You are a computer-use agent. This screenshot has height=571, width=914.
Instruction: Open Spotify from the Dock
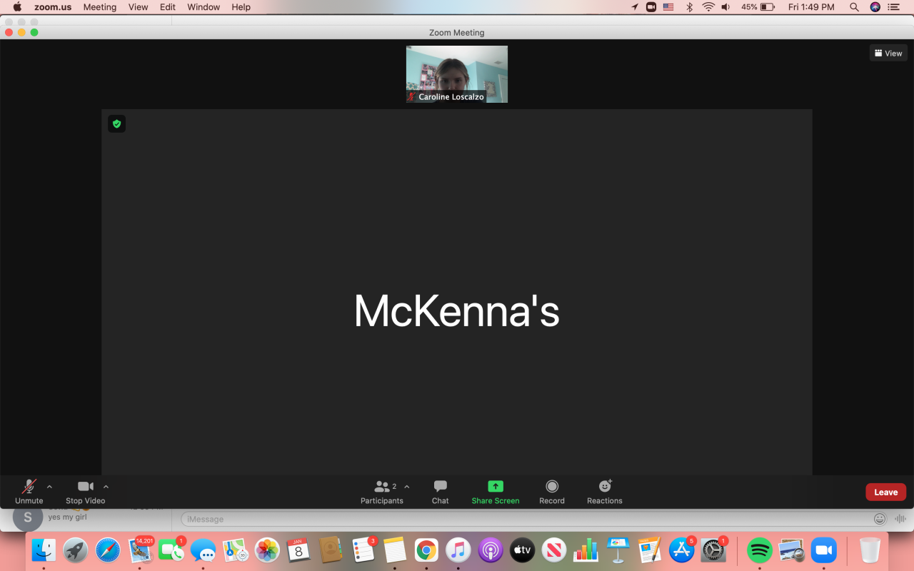[760, 550]
